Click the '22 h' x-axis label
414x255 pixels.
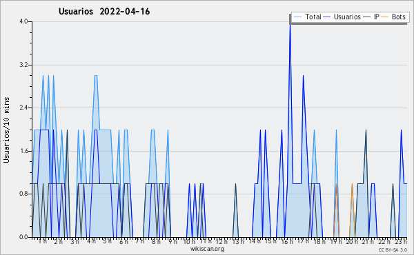click(x=384, y=241)
